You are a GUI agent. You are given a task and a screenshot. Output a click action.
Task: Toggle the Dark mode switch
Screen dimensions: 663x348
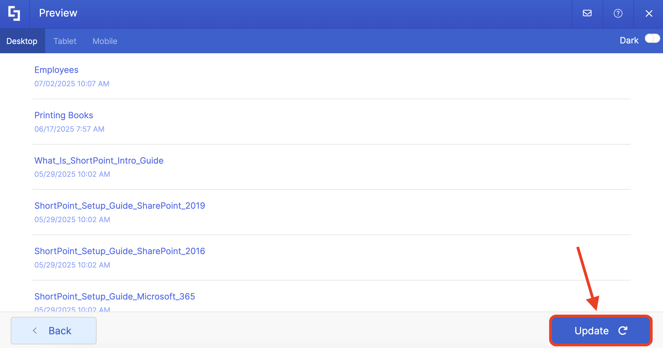tap(652, 39)
